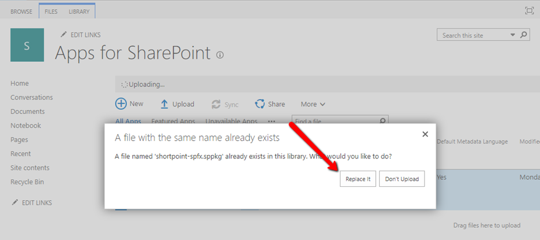Choose Don't Upload in the dialog

coord(402,179)
